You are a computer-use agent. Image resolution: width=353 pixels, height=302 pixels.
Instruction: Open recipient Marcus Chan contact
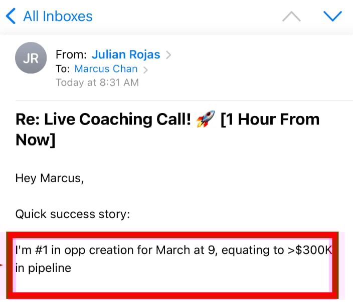(106, 68)
